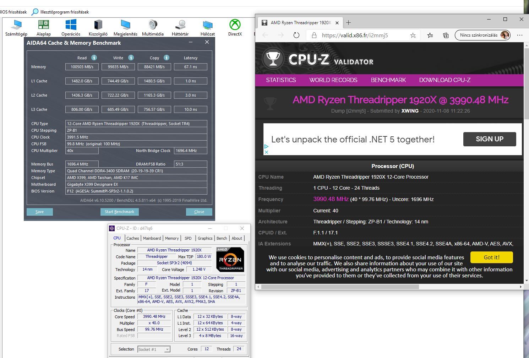
Task: Click the CPU Clock 3991.5 MHz field
Action: point(136,137)
